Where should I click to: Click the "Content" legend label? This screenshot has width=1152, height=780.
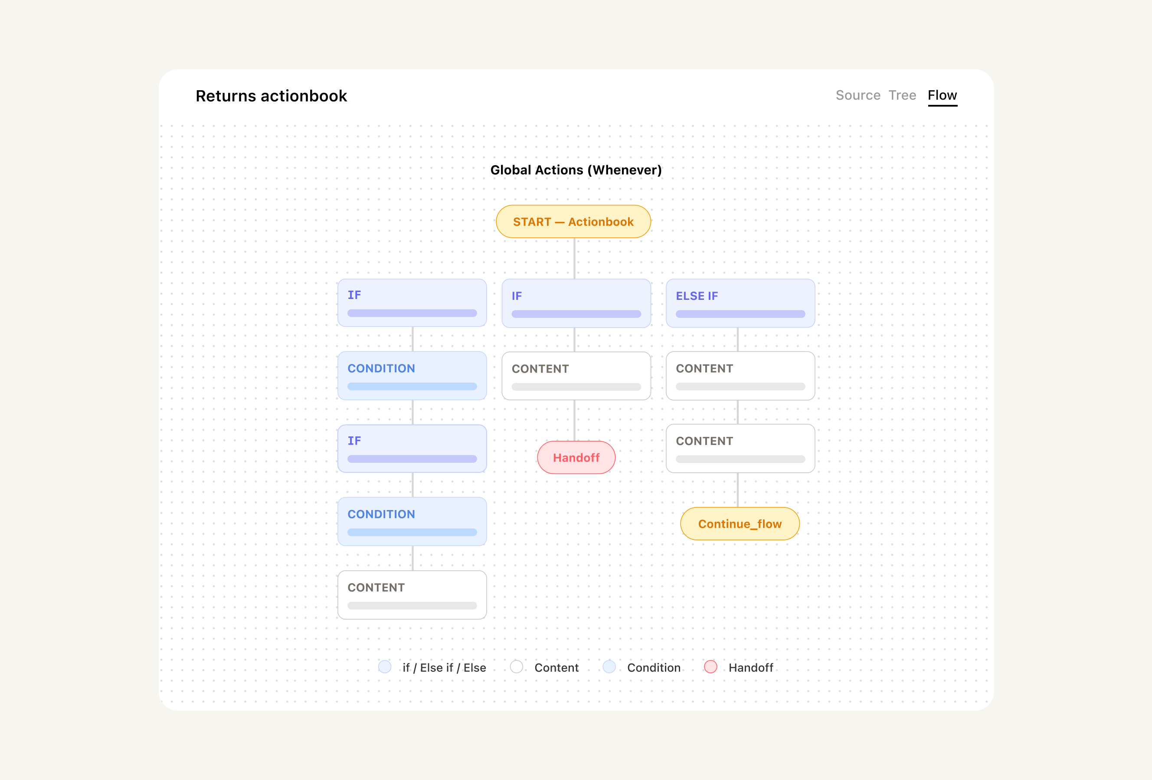click(556, 668)
